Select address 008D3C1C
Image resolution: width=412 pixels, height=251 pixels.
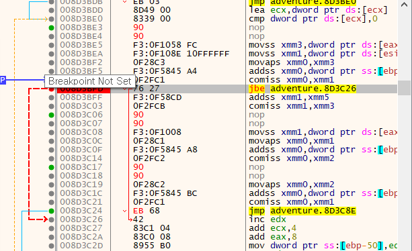81,193
